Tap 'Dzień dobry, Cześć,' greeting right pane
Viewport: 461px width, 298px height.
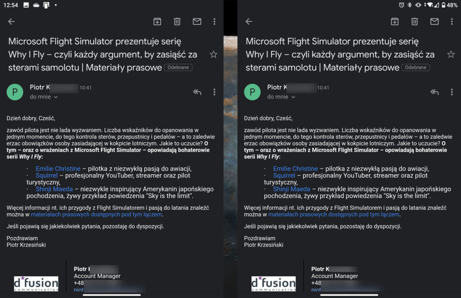(x=268, y=118)
